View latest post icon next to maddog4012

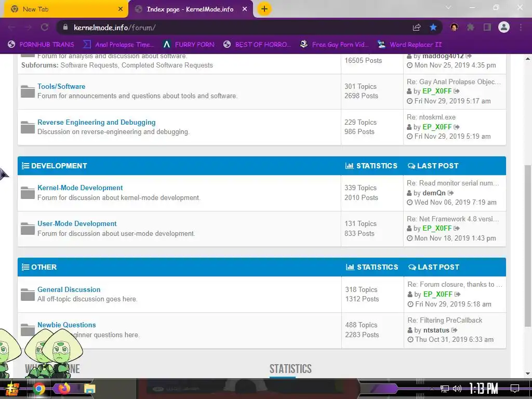click(469, 56)
